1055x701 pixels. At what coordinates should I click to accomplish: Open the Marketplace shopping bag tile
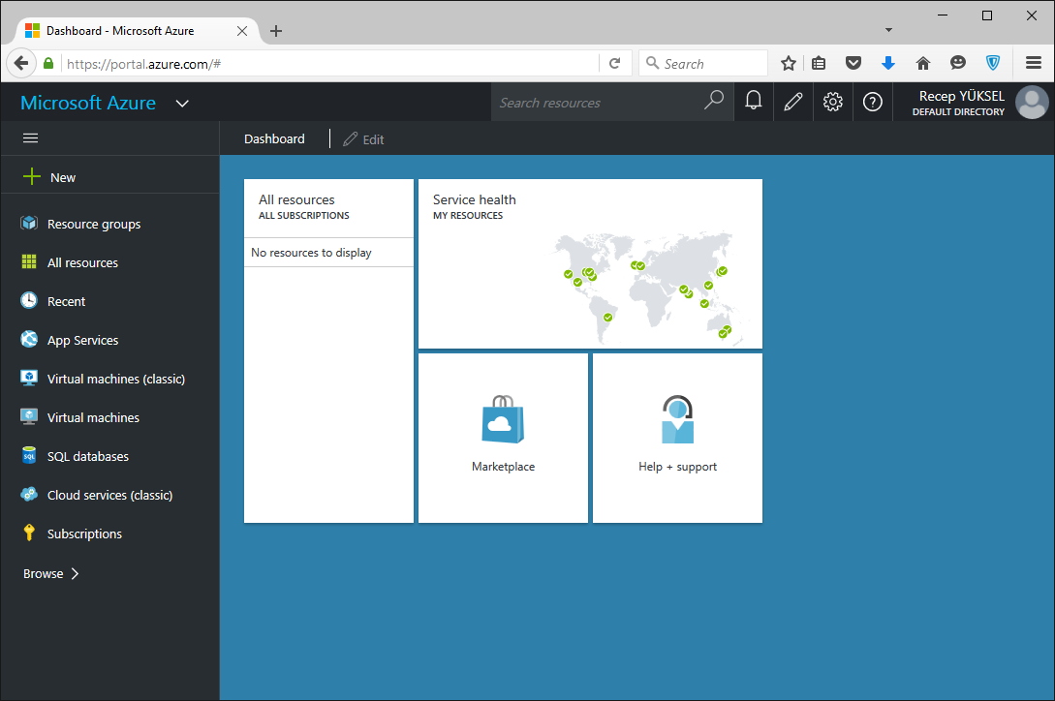coord(503,419)
